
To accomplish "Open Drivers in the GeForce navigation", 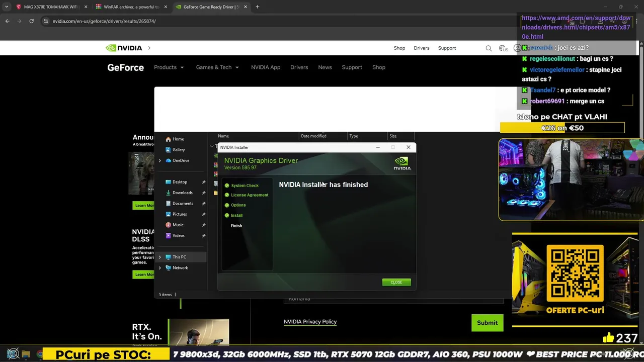I will click(299, 67).
